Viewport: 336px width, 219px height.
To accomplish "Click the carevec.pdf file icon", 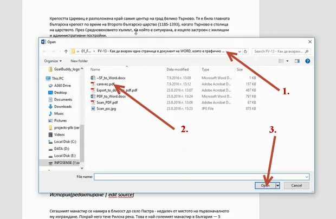I will (x=93, y=84).
